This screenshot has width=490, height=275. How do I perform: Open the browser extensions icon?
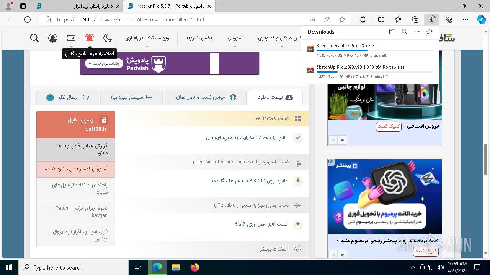click(x=363, y=19)
